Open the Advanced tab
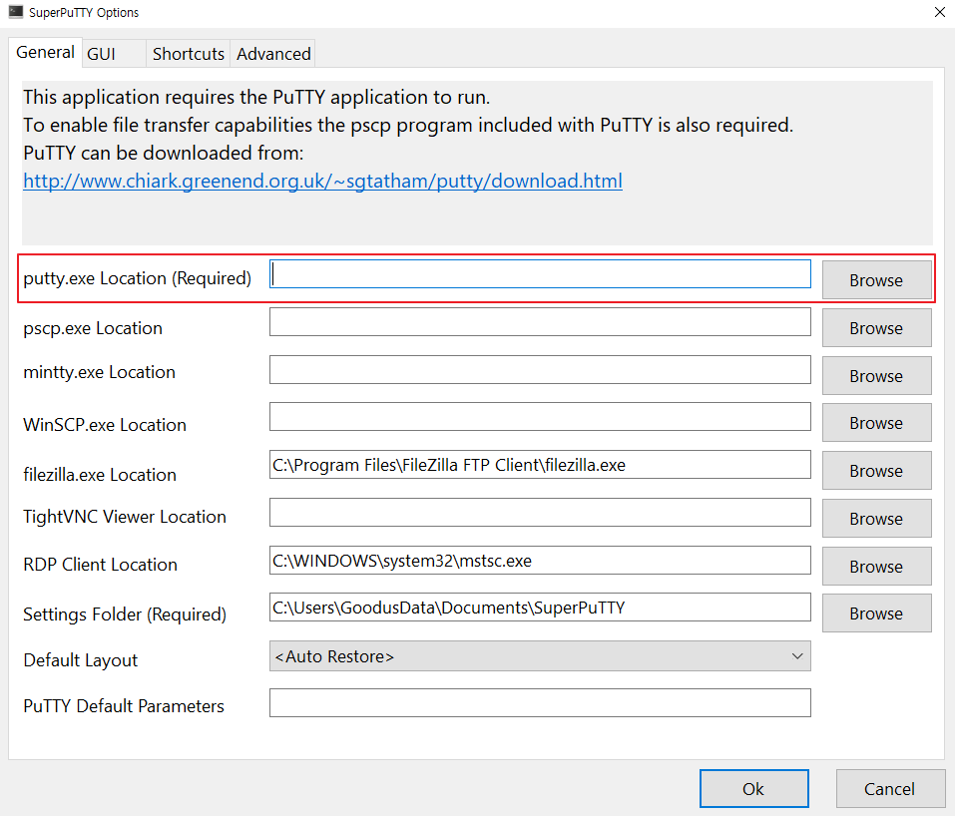The width and height of the screenshot is (955, 816). tap(273, 54)
